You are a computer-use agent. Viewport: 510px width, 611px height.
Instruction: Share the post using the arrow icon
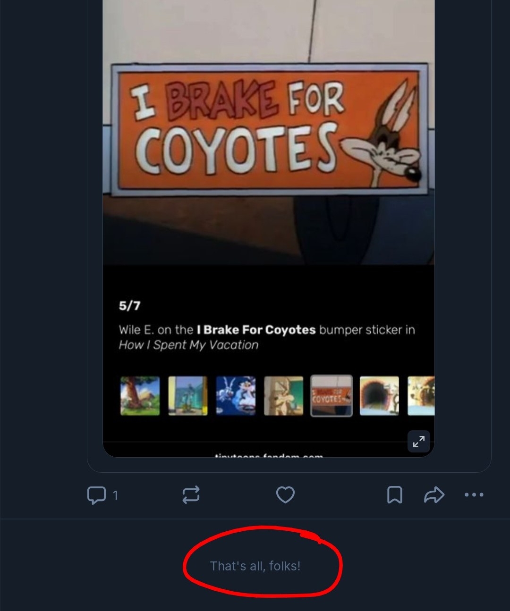434,495
